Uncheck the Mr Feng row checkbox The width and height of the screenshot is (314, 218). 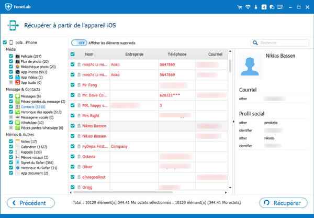(x=73, y=85)
